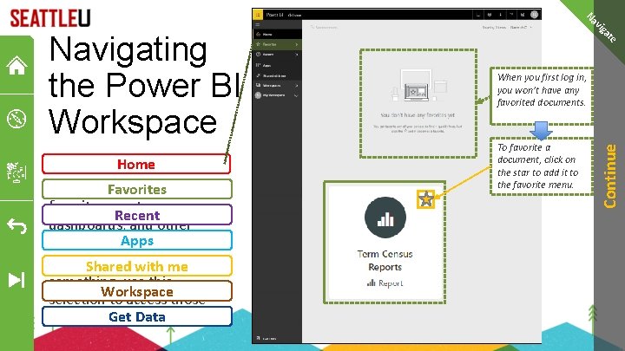This screenshot has height=351, width=625.
Task: Open Power BI feedback icon
Action: tap(523, 15)
